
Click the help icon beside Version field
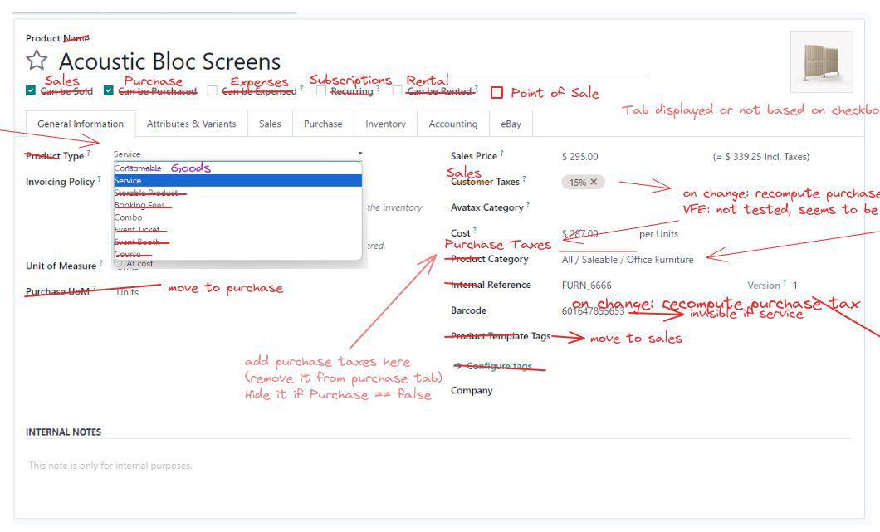click(785, 283)
